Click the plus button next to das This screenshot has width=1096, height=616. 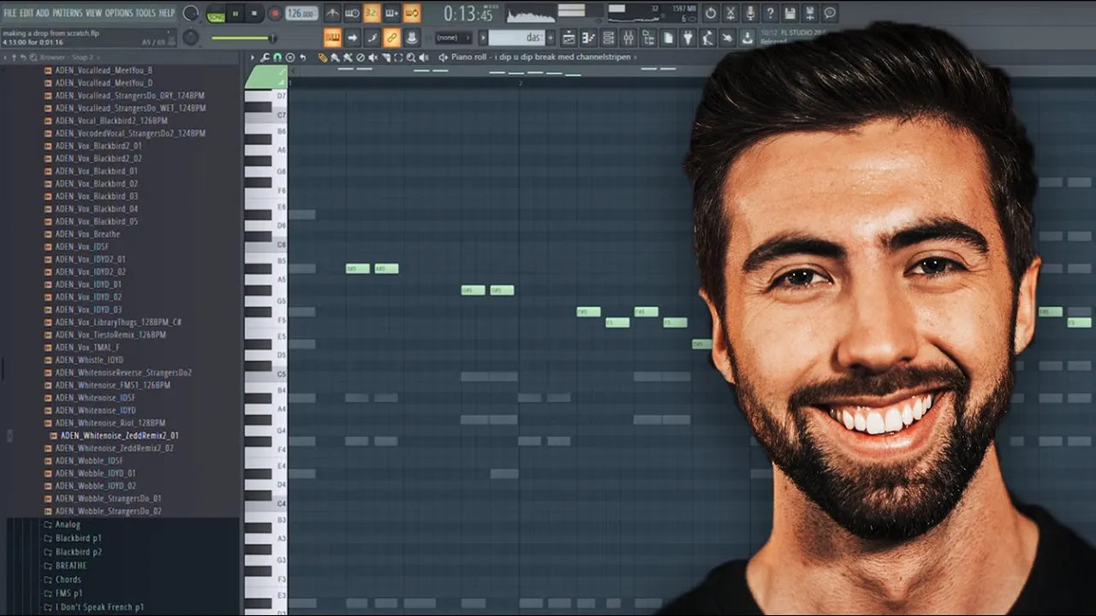(x=551, y=38)
